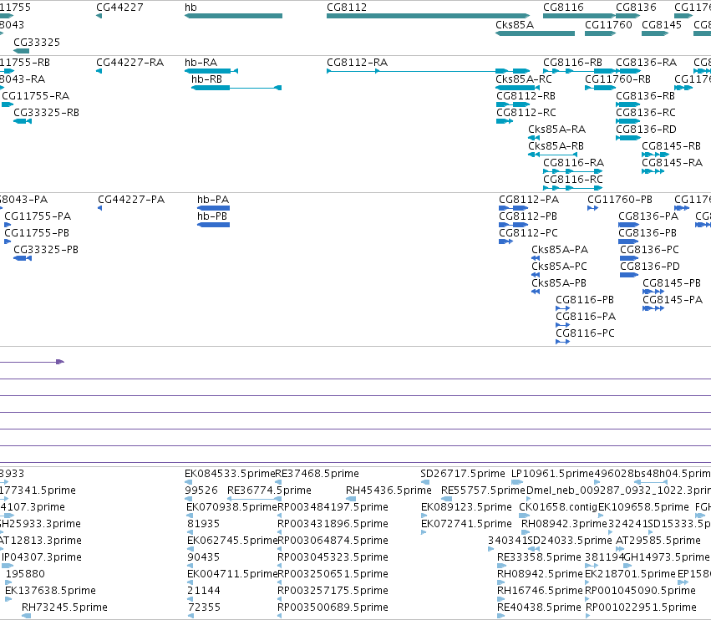Click the CG8116-PC protein label
Viewport: 711px width, 620px height.
586,333
